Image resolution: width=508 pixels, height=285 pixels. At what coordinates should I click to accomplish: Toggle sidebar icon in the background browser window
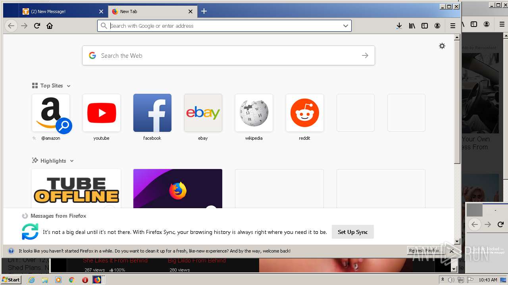tap(474, 24)
